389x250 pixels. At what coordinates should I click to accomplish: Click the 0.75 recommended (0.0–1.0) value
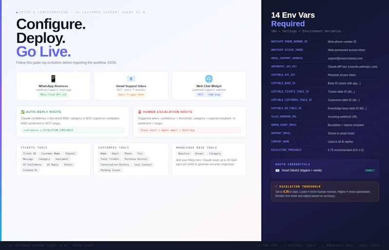coord(346,150)
